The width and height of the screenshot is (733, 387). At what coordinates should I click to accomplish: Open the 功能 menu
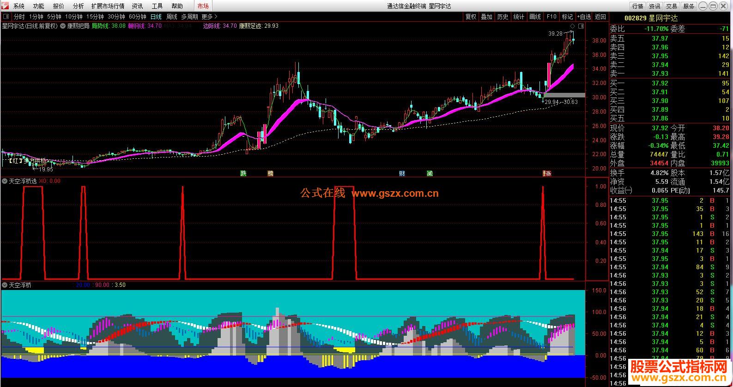(39, 6)
